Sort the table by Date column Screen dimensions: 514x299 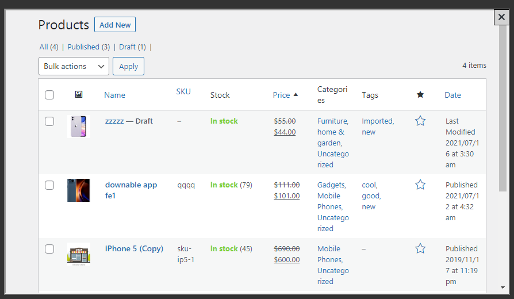[452, 95]
